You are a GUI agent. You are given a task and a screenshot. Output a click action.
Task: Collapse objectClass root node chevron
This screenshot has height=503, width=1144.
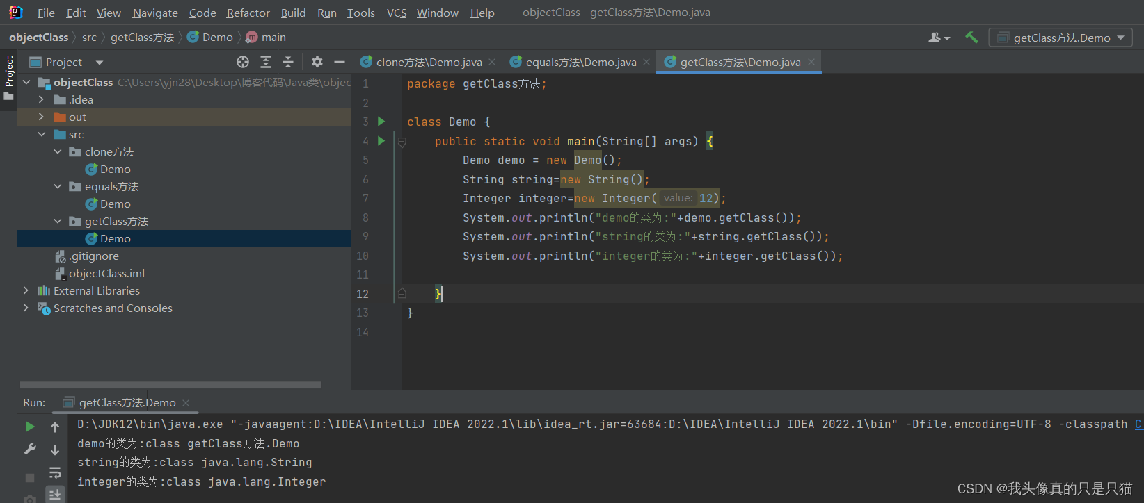(27, 82)
